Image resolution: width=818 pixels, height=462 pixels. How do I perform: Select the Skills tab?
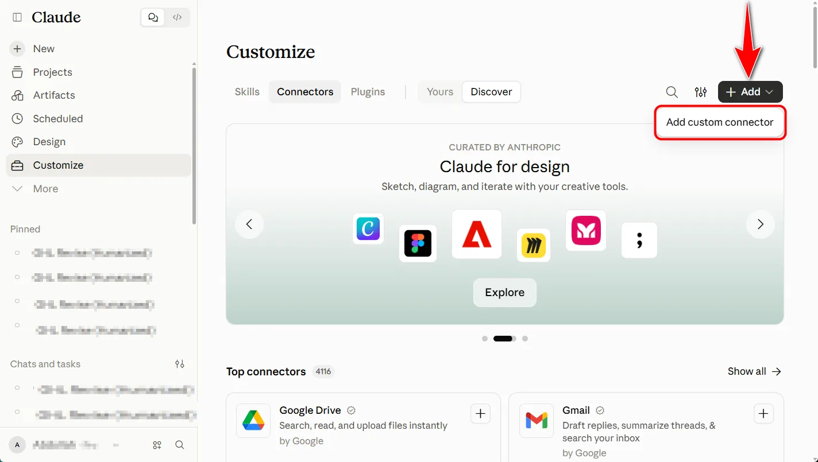click(247, 92)
